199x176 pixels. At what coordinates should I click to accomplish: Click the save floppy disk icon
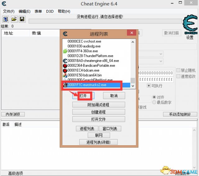[x=22, y=19]
